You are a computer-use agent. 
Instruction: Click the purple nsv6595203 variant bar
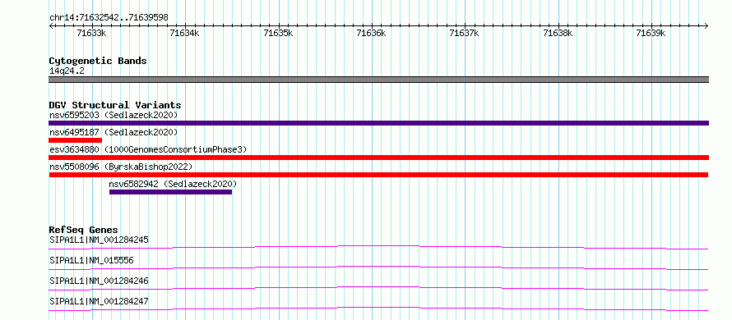[378, 123]
